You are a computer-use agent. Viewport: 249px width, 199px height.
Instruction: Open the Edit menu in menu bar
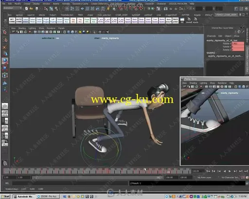(x=10, y=4)
